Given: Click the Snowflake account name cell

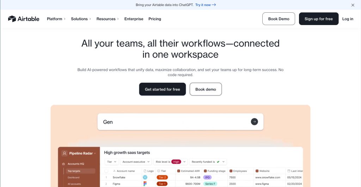Looking at the screenshot, I should click(119, 177).
